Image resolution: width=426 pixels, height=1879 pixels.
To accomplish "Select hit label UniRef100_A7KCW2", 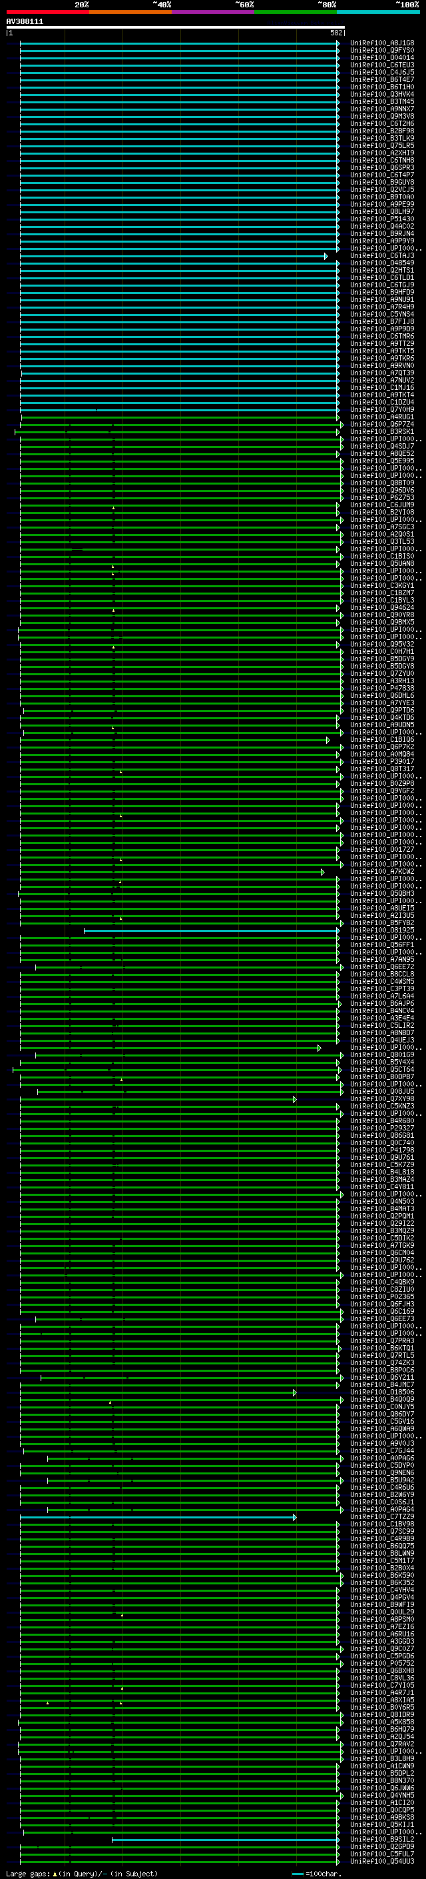I will 381,872.
